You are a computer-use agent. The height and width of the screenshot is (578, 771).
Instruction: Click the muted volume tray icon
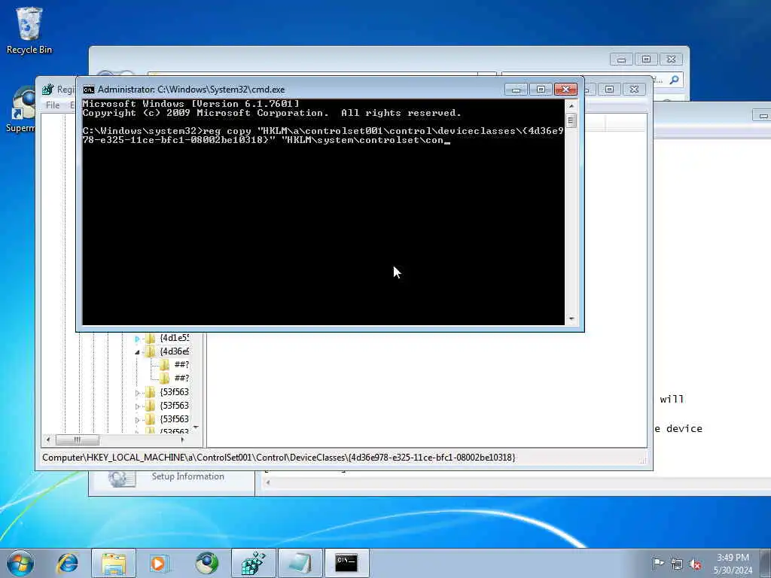pos(695,564)
